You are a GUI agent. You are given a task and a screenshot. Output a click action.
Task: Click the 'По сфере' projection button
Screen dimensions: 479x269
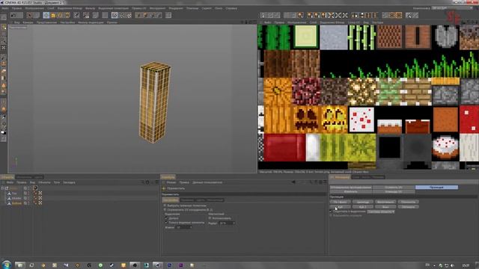click(x=341, y=202)
